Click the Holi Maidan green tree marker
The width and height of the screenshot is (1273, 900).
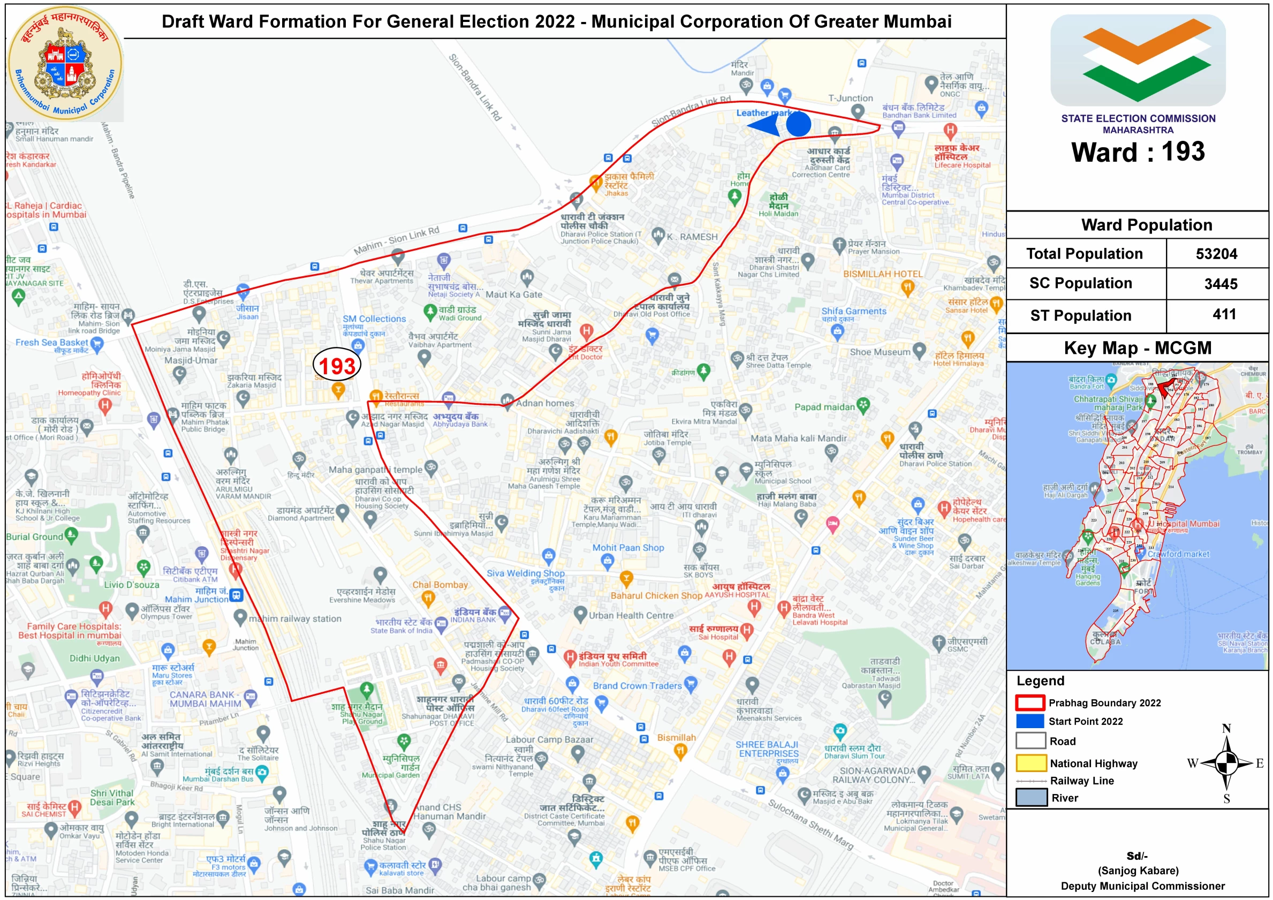[x=734, y=196]
